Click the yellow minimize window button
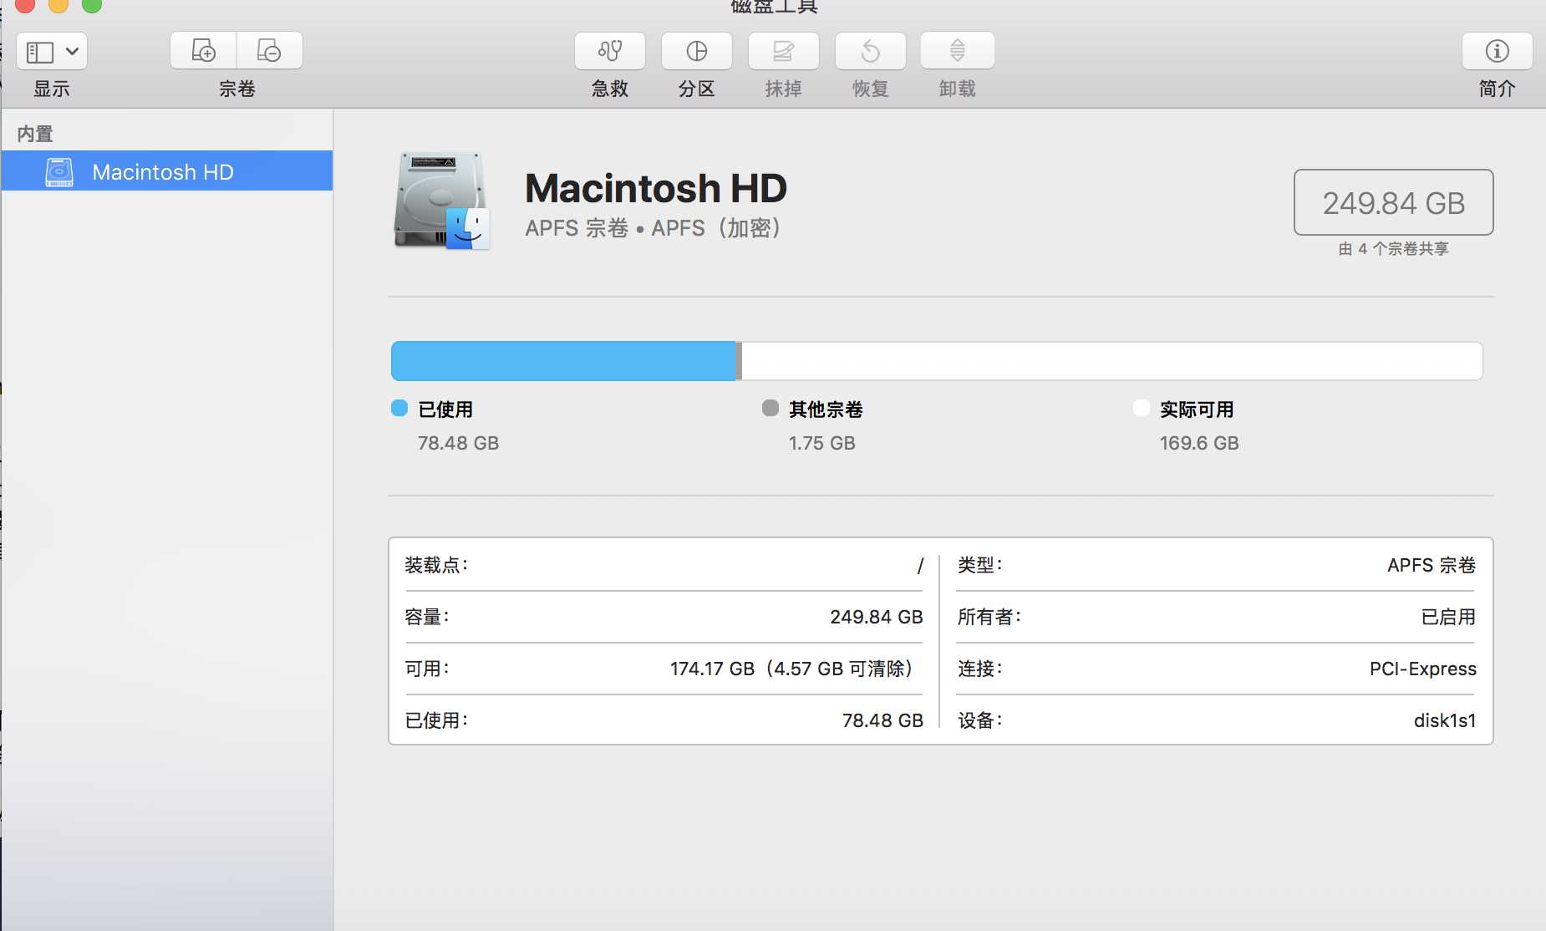Viewport: 1546px width, 931px height. [x=58, y=4]
